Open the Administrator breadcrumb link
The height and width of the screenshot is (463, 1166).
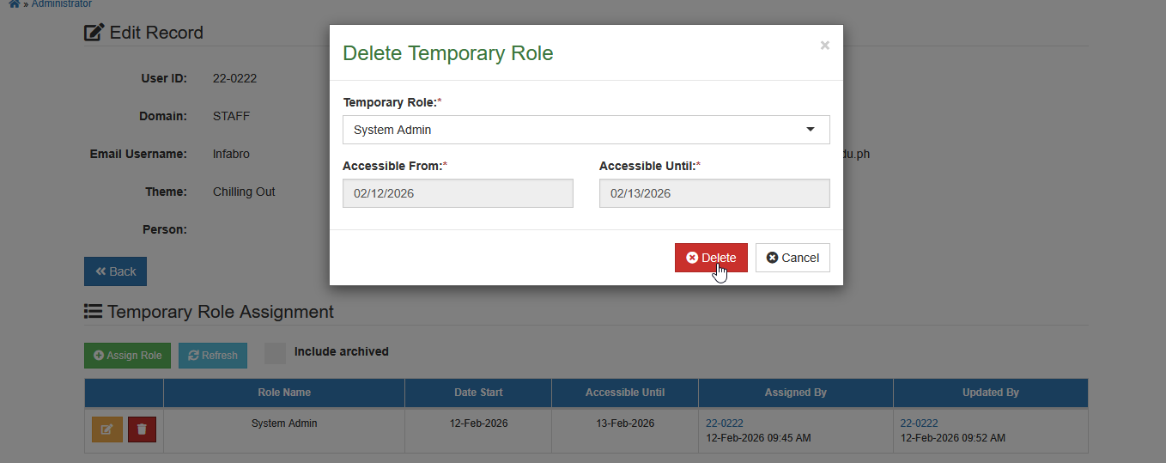(x=62, y=4)
